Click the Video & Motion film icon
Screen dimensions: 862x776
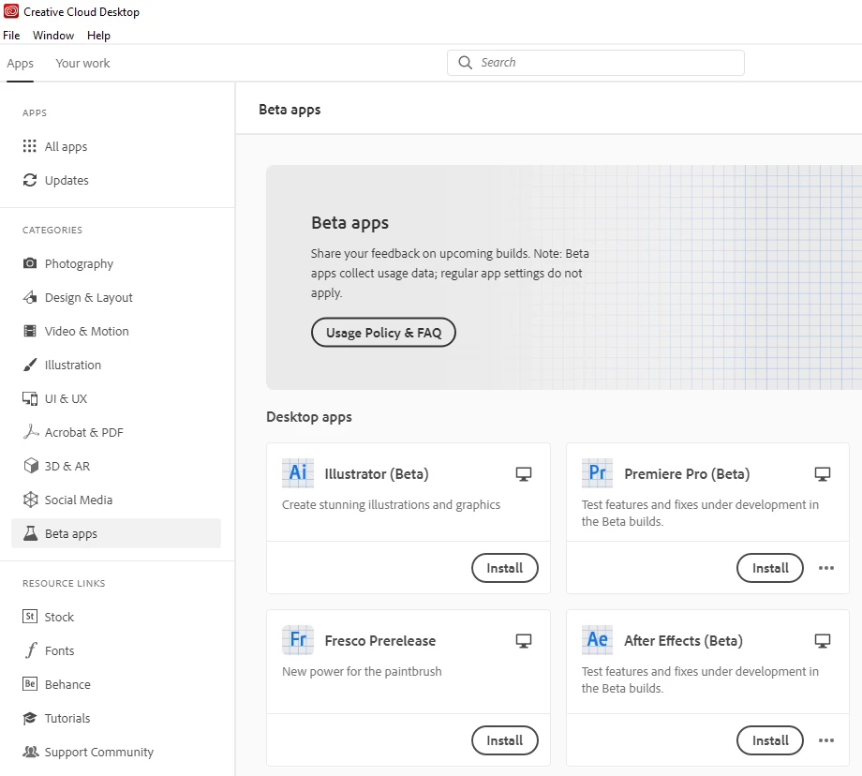pos(30,331)
